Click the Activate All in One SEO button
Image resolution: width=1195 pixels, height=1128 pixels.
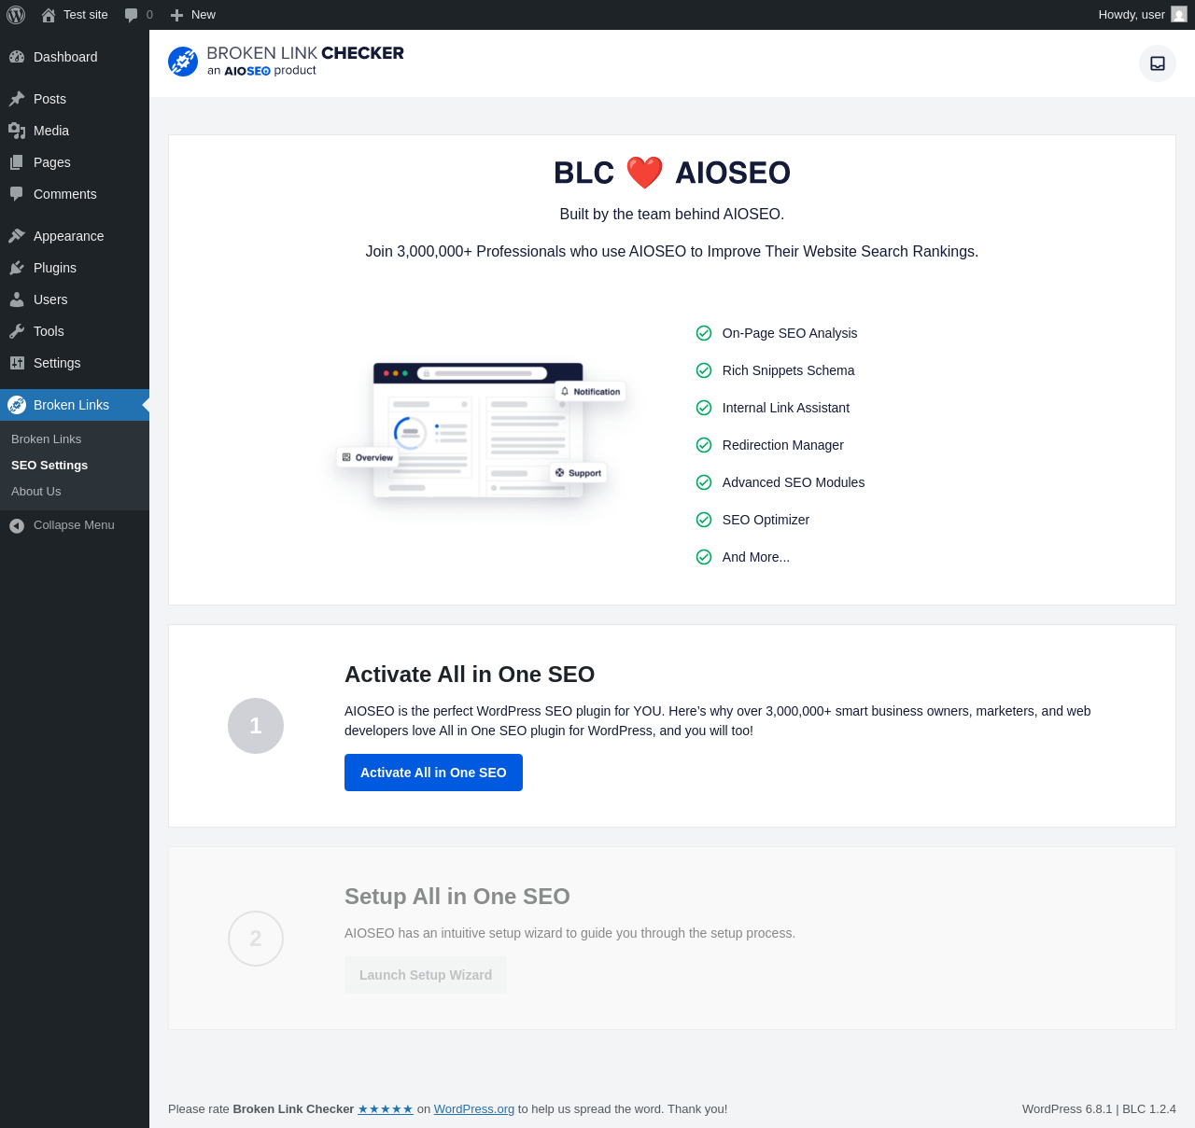tap(433, 773)
